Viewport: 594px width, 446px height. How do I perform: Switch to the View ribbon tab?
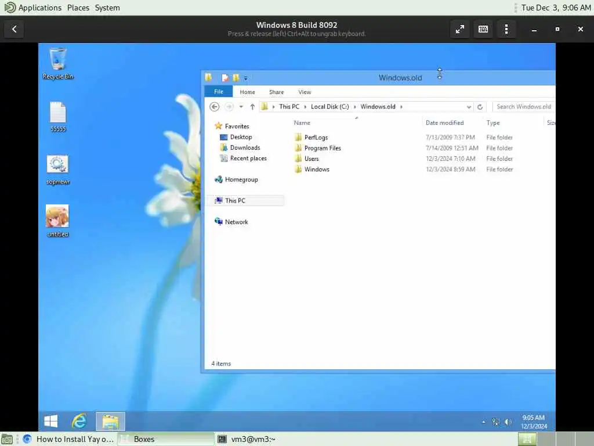305,92
